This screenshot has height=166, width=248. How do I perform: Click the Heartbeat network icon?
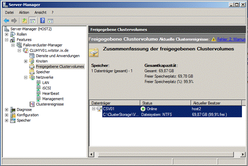[38, 93]
